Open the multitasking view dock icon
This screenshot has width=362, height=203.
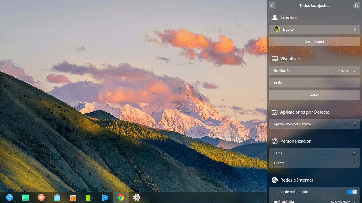tap(41, 197)
